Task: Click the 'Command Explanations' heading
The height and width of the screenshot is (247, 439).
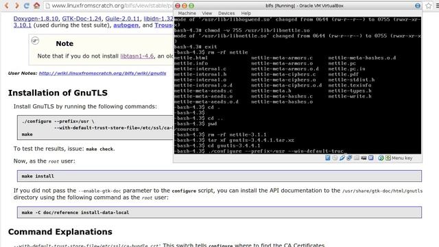Action: [x=60, y=232]
